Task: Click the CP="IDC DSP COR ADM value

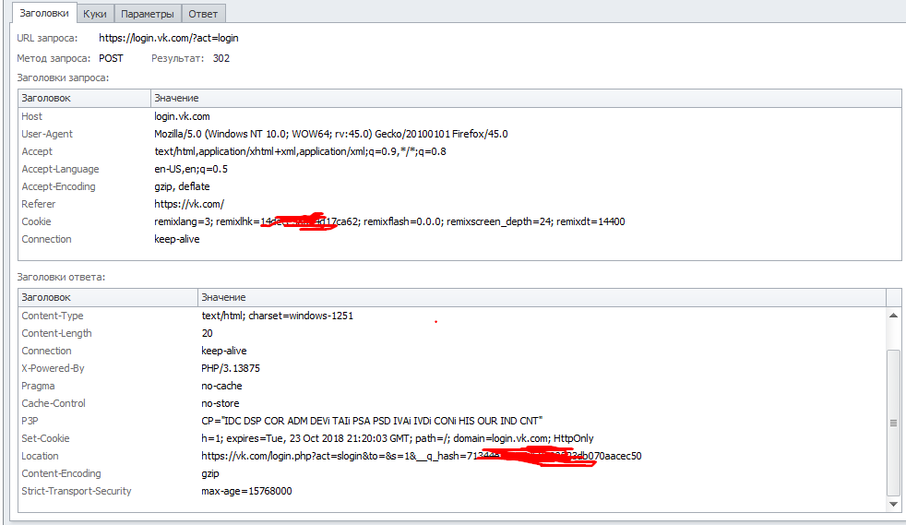Action: (372, 421)
